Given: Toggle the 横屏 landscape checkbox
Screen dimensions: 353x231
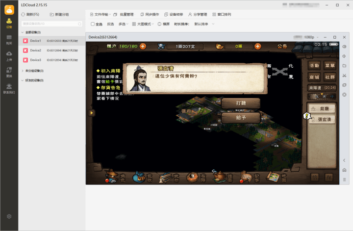Looking at the screenshot, I should click(x=159, y=24).
